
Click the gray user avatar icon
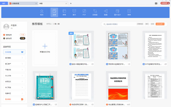[6, 27]
